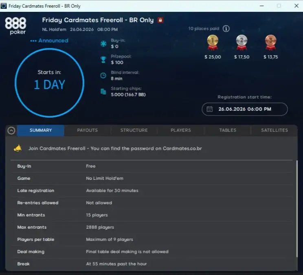Click the summary list vertical scrollbar
This screenshot has width=303, height=275.
pyautogui.click(x=297, y=208)
